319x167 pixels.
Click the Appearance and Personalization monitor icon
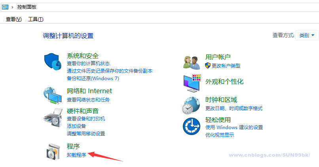coord(192,83)
